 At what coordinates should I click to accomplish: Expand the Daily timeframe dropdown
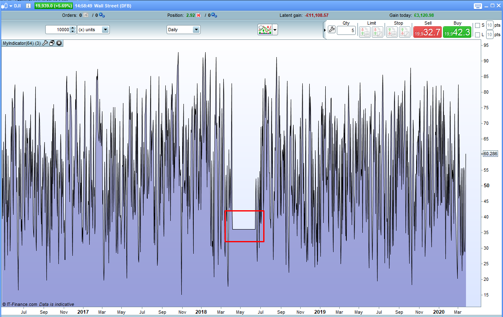(x=196, y=30)
